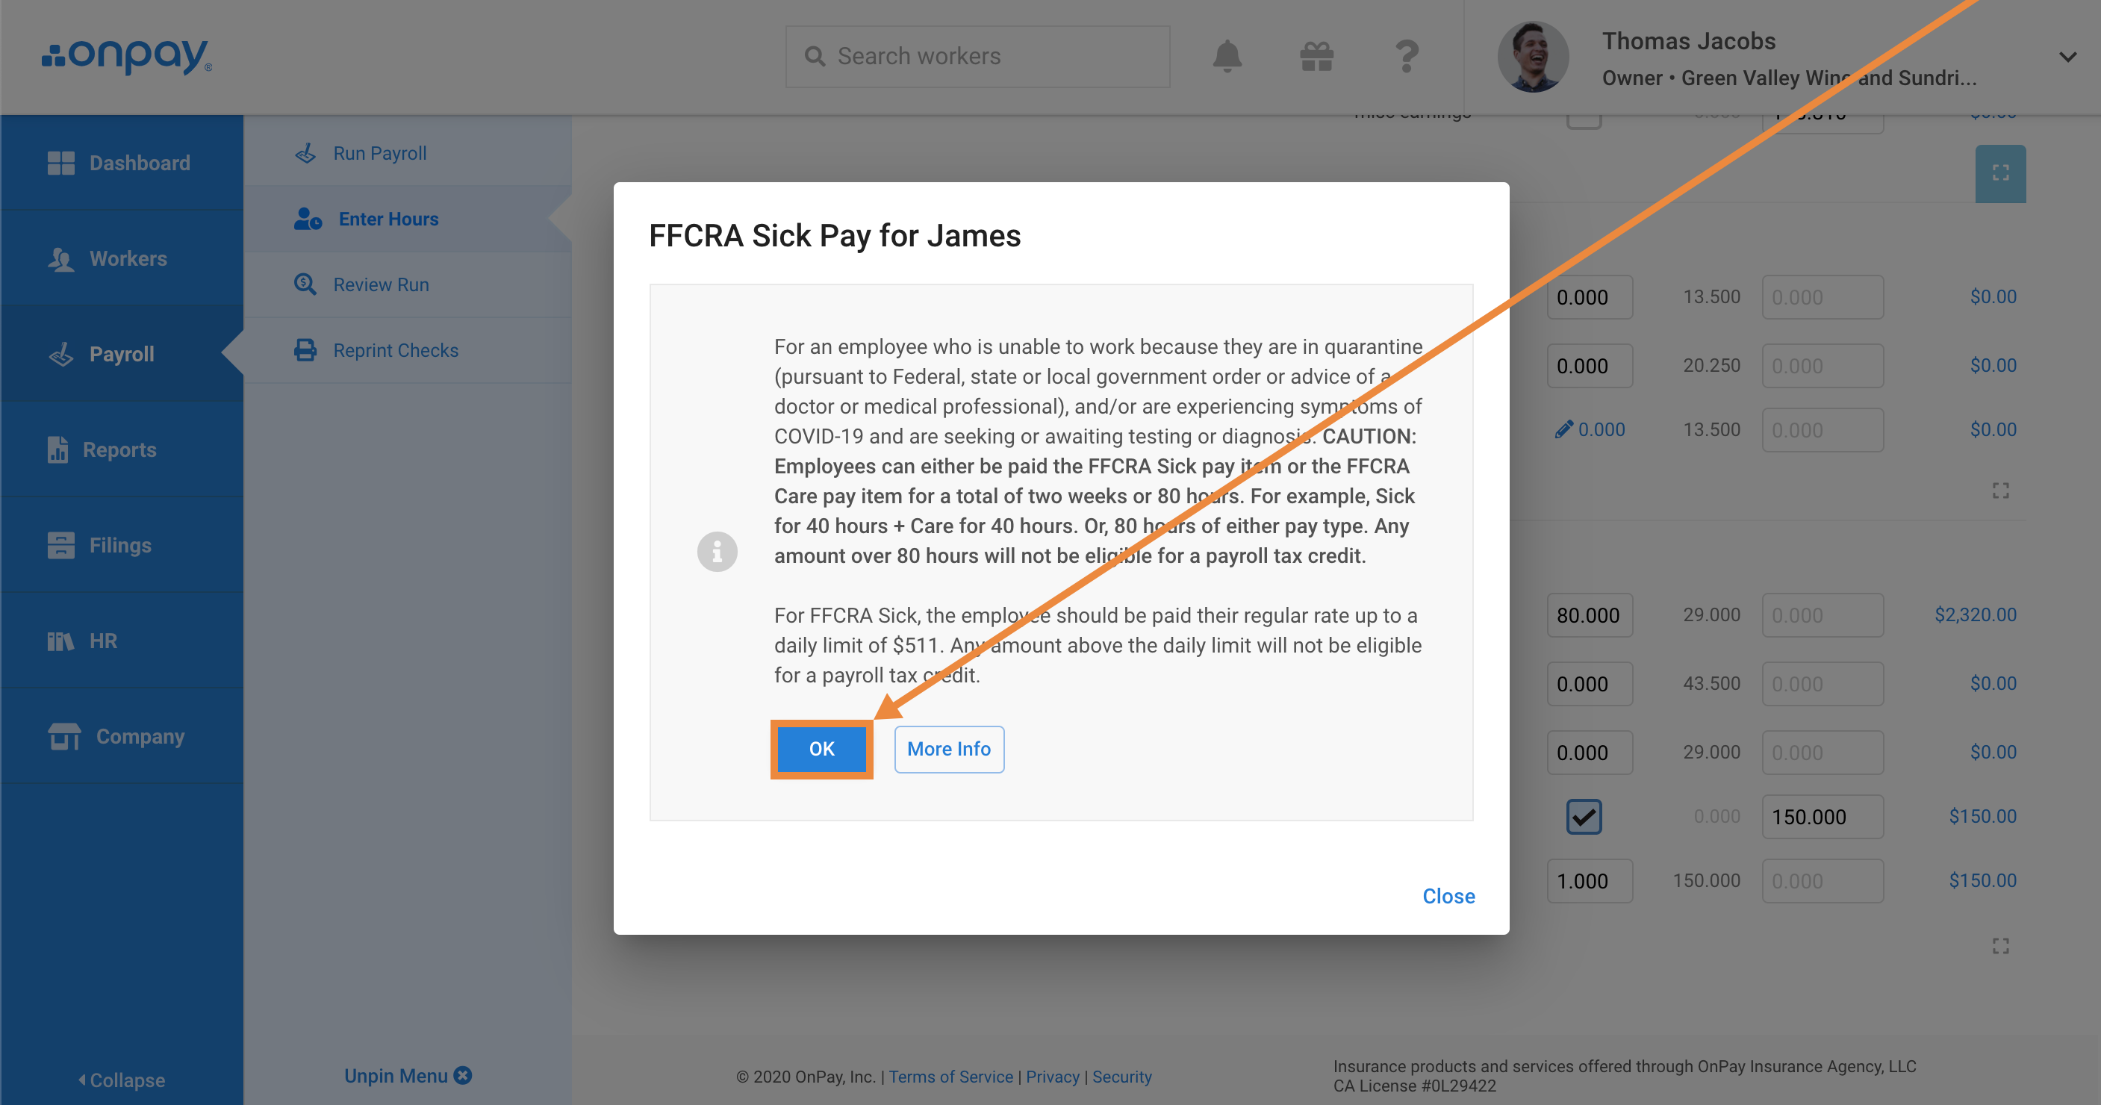Open the HR section
This screenshot has height=1105, width=2101.
pos(122,640)
